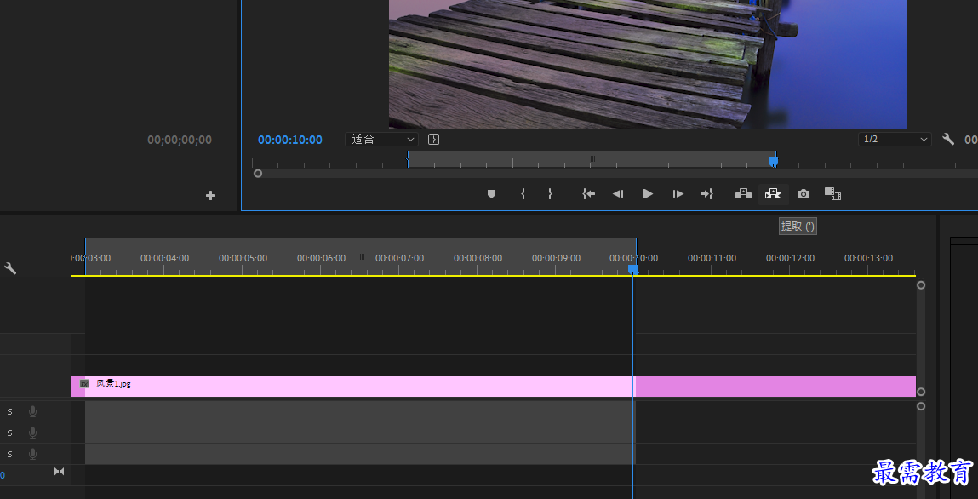Jump to the In point
The width and height of the screenshot is (978, 499).
pyautogui.click(x=588, y=194)
